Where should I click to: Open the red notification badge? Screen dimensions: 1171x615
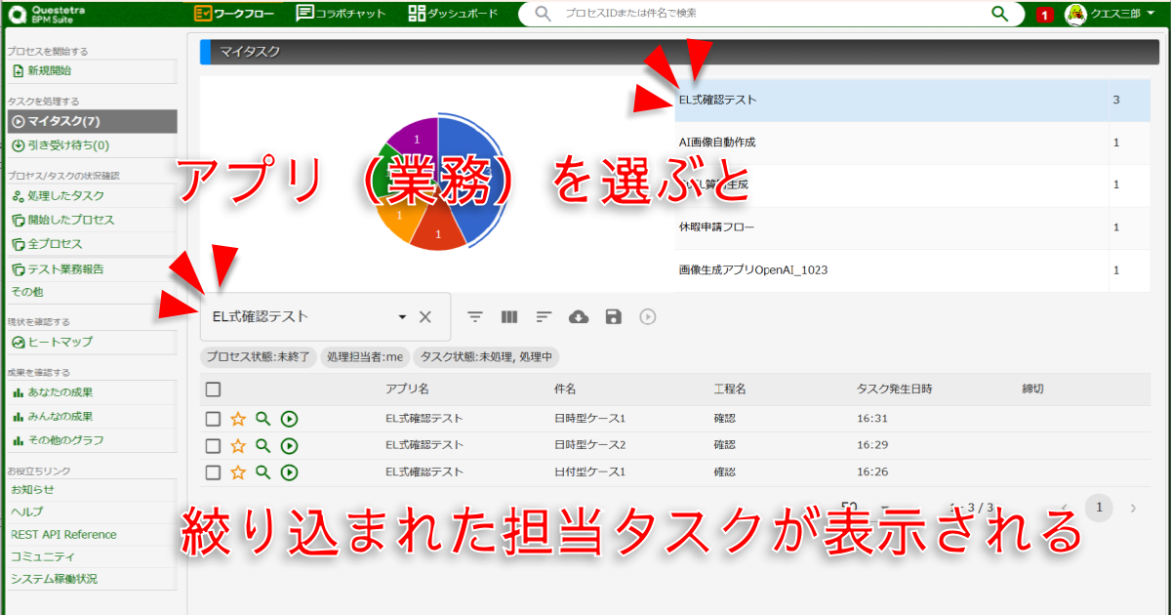1044,15
